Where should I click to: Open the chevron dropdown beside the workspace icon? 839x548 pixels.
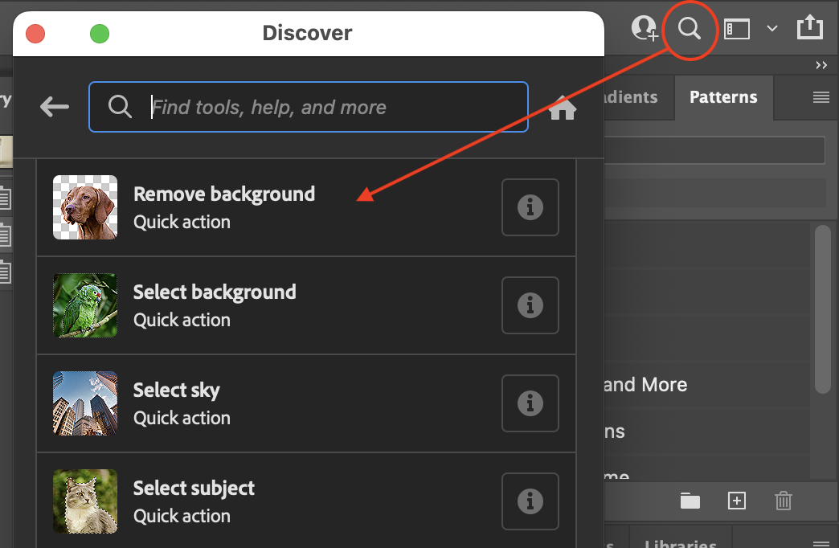coord(771,28)
